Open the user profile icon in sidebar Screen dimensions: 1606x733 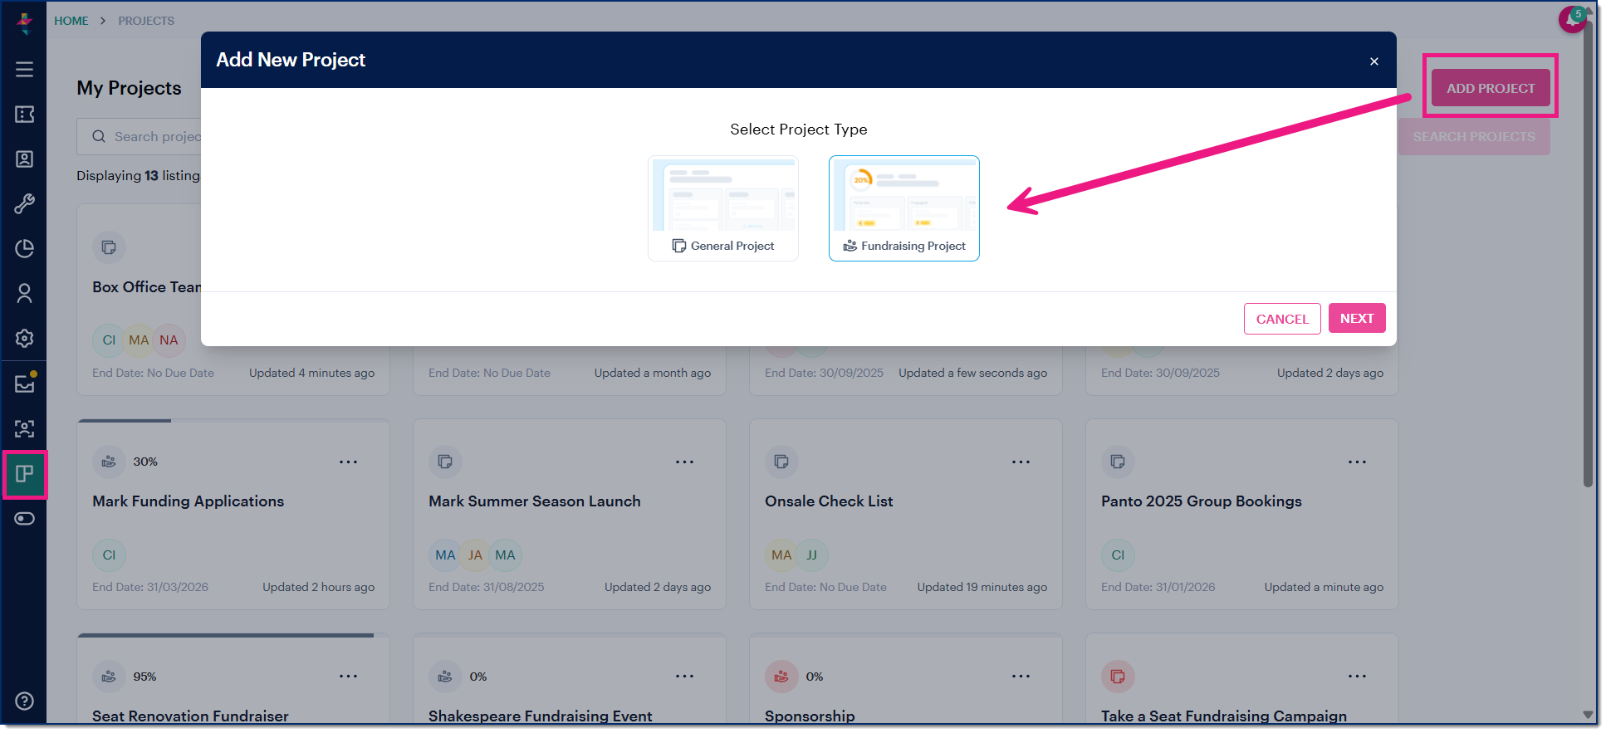click(25, 294)
